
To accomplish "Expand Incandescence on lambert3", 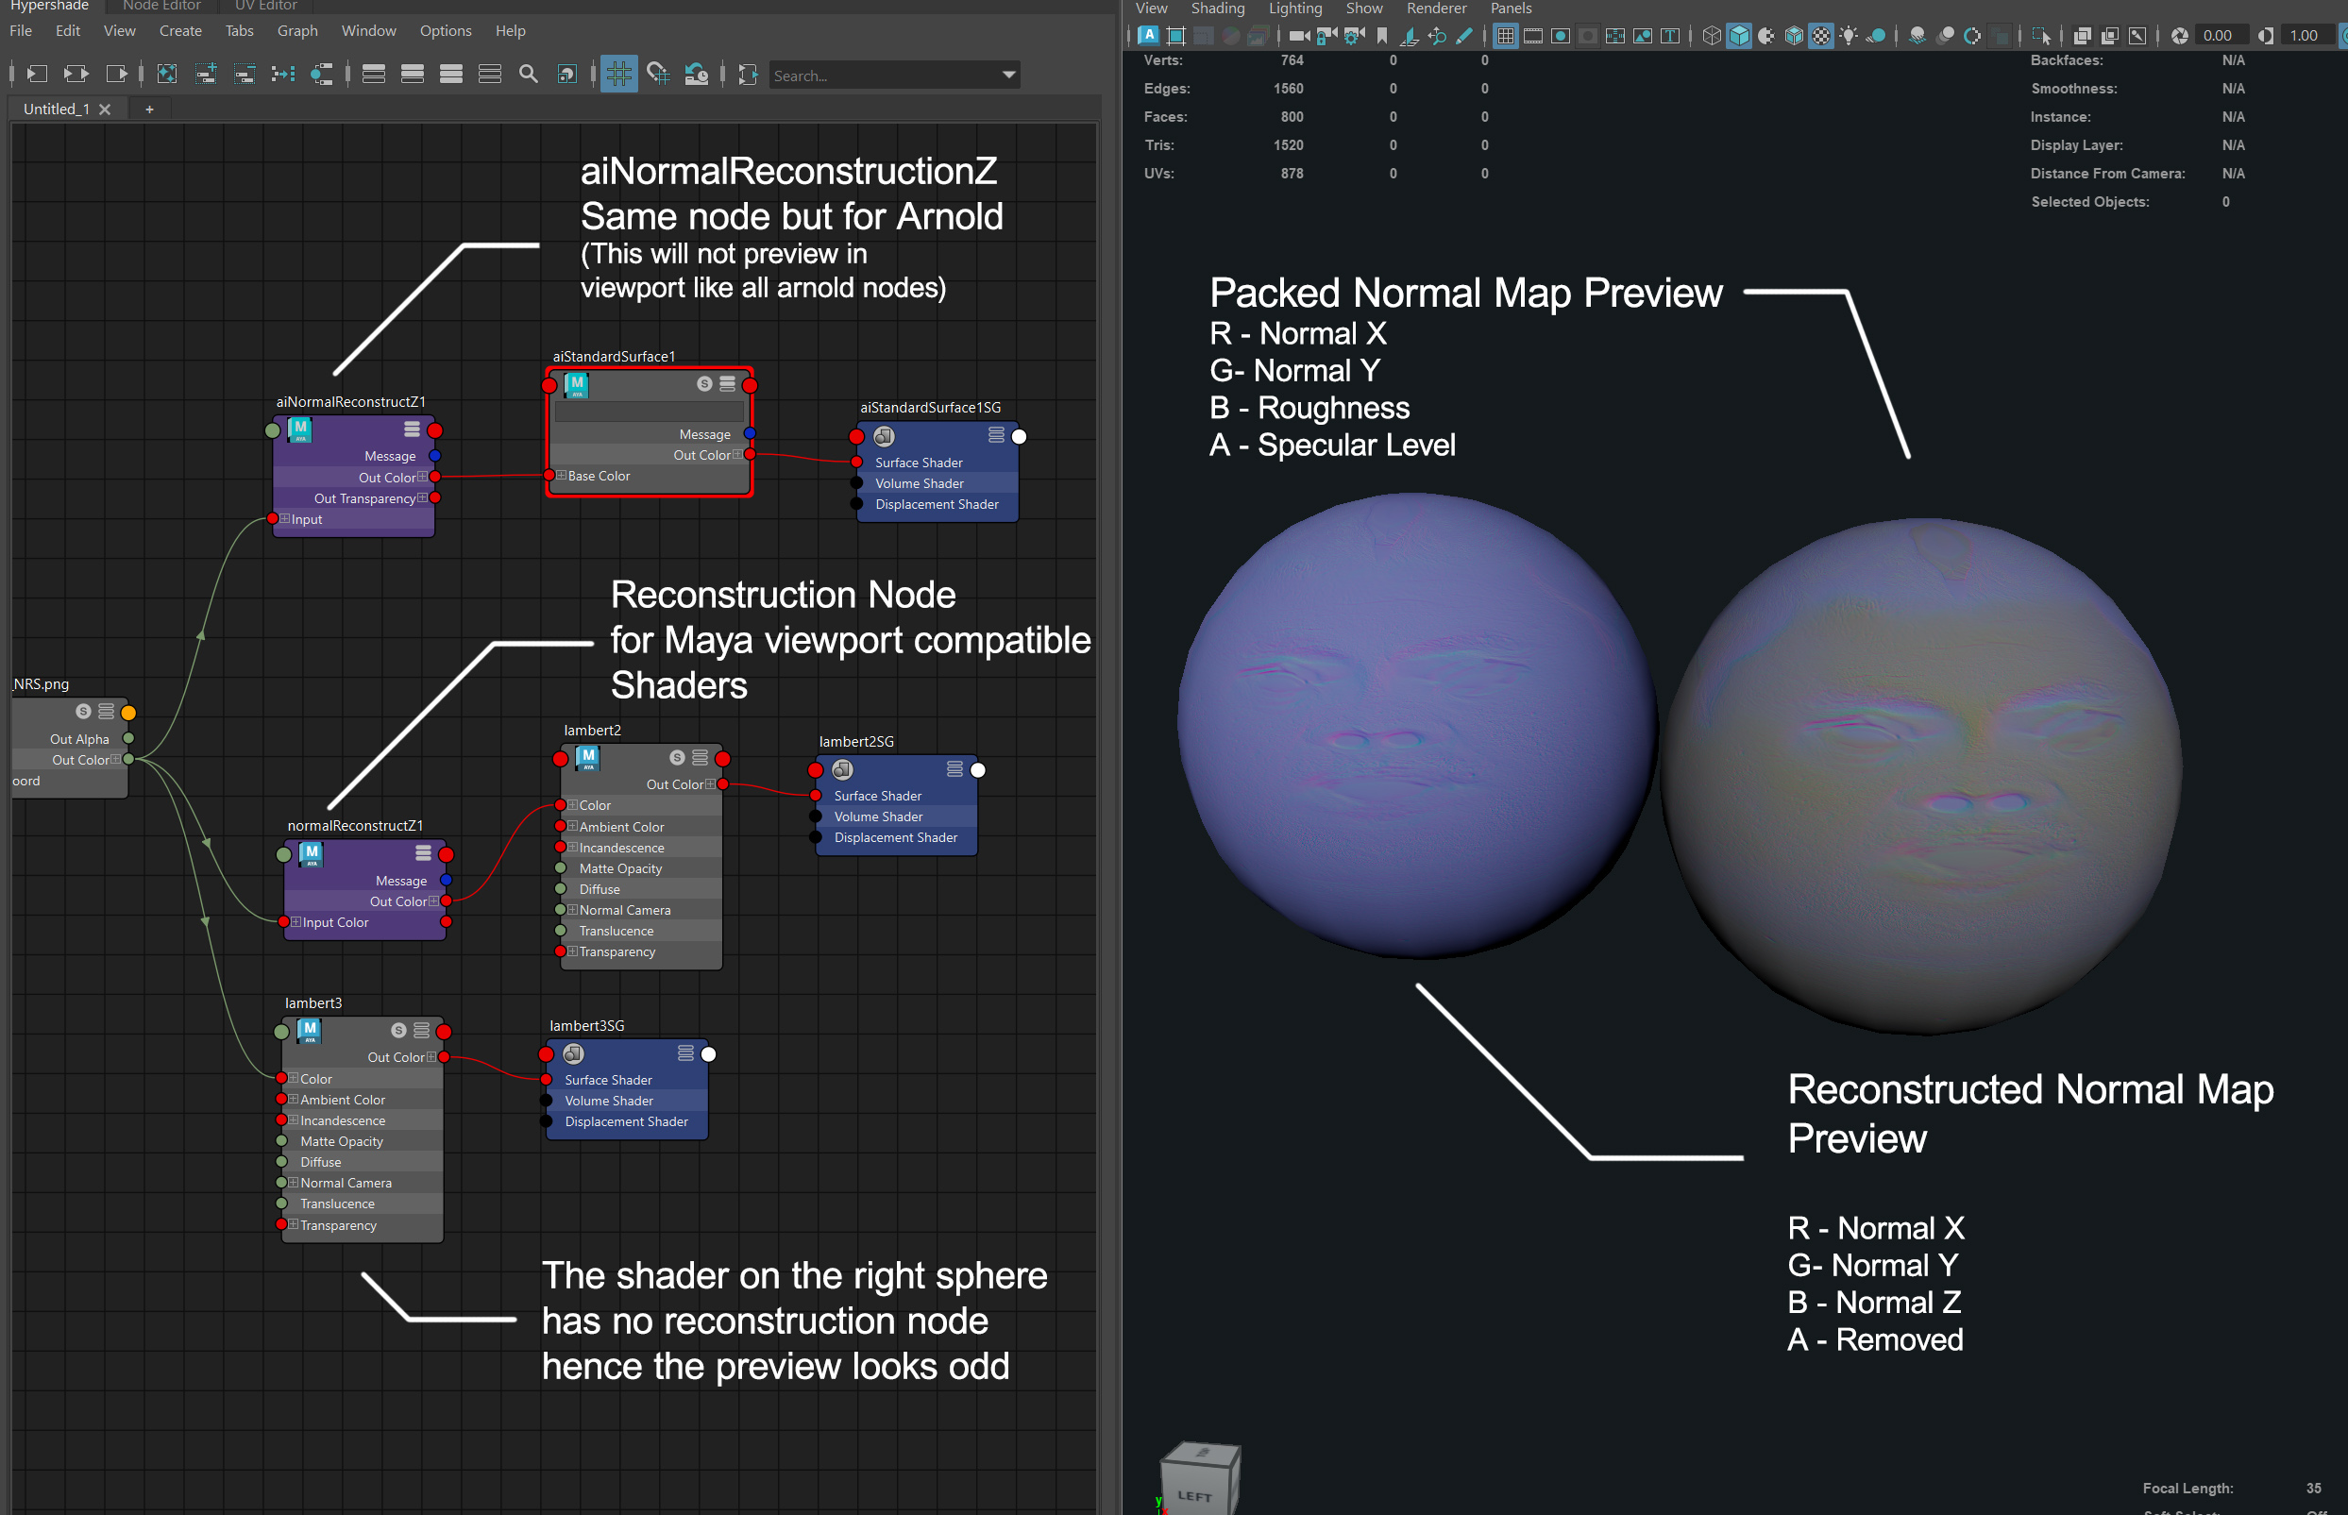I will [x=293, y=1119].
